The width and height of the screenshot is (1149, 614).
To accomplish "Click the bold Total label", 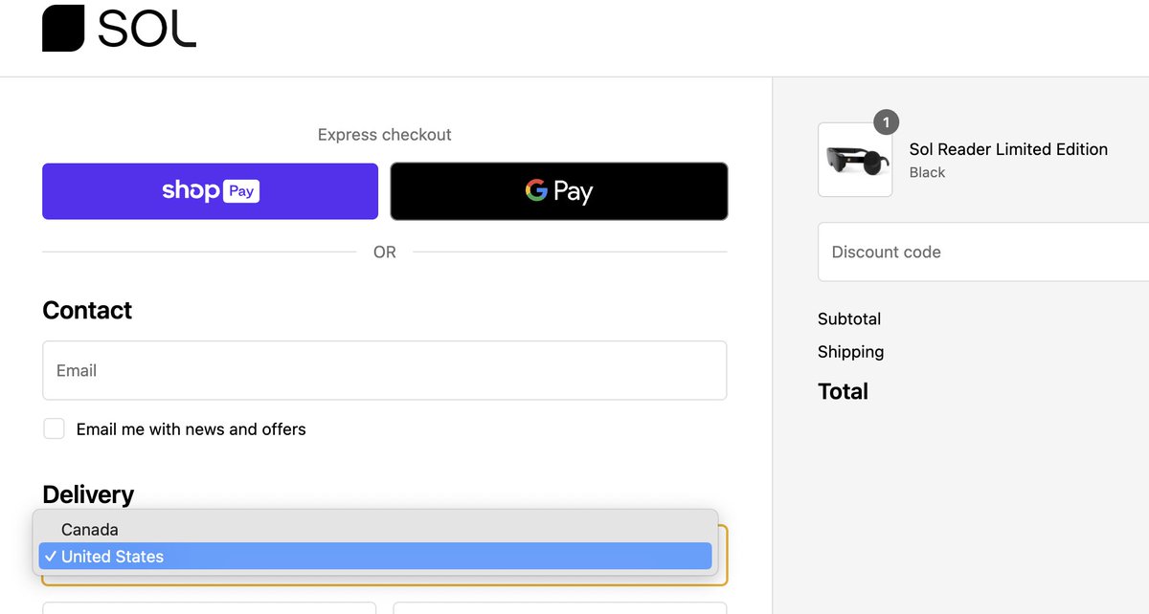I will tap(843, 391).
